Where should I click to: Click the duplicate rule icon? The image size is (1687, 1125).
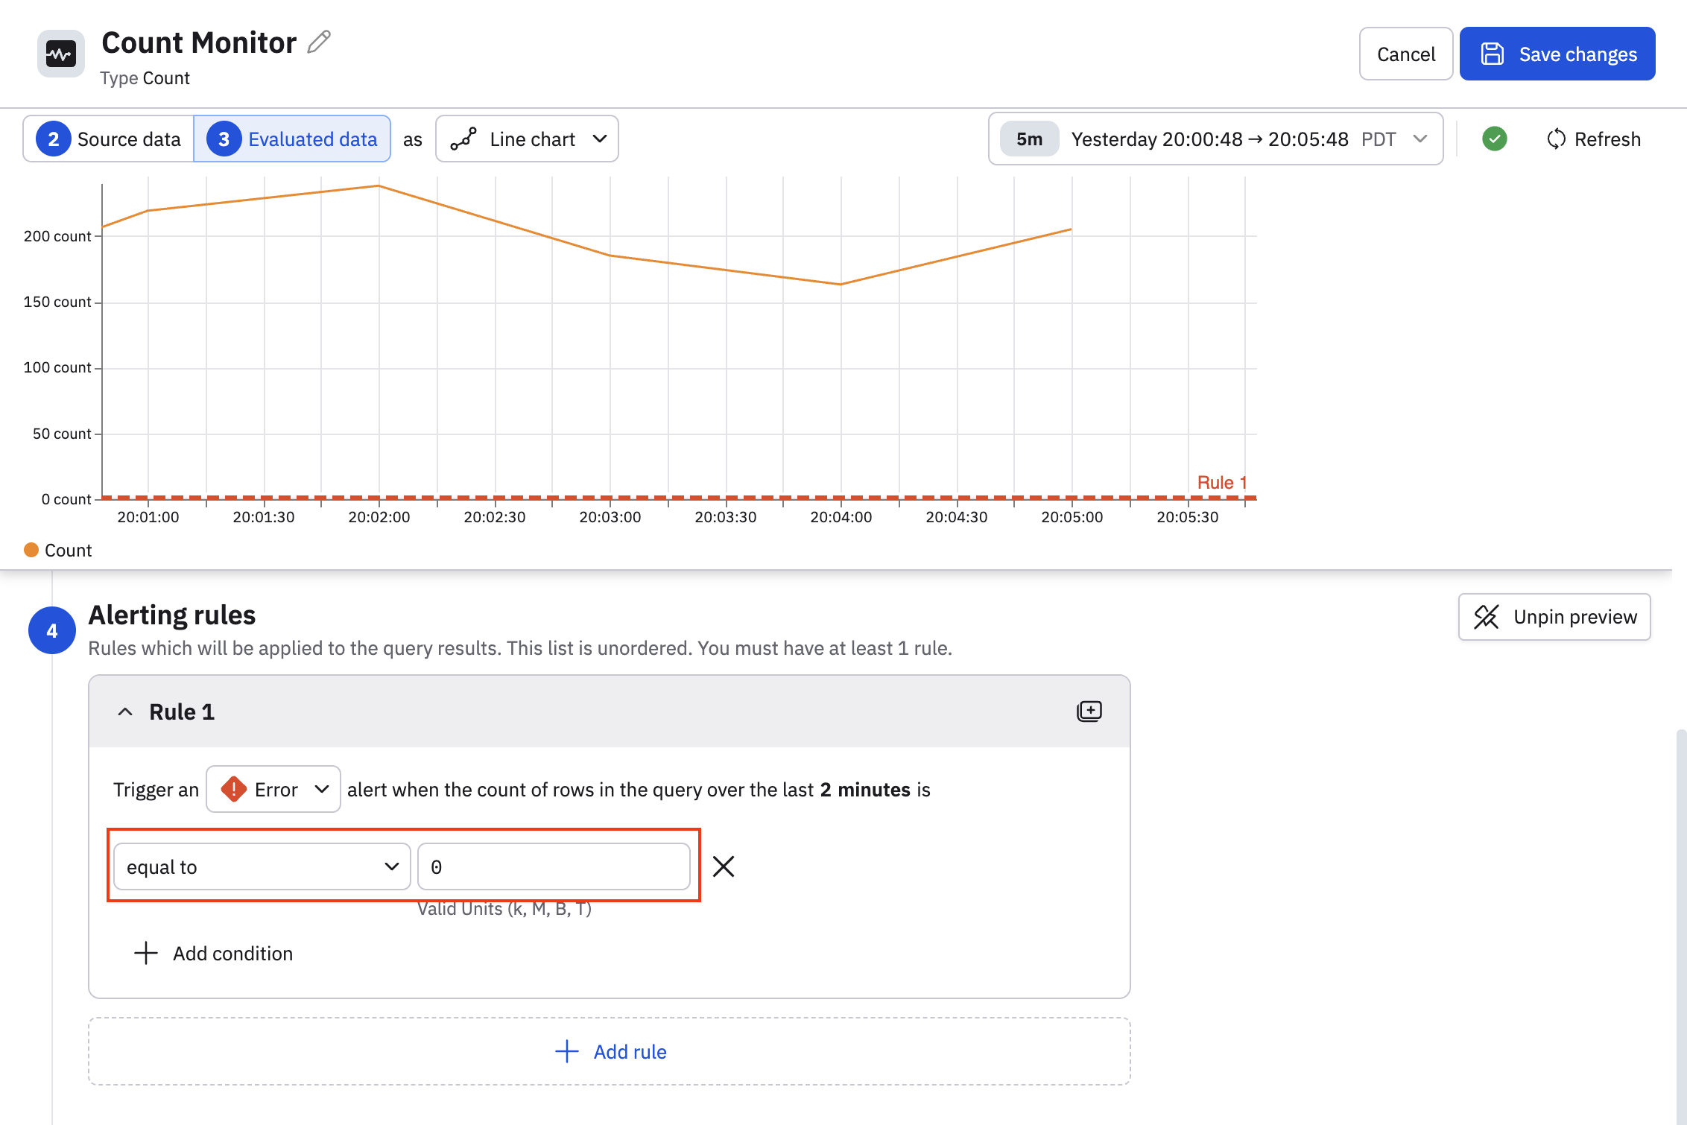point(1089,712)
